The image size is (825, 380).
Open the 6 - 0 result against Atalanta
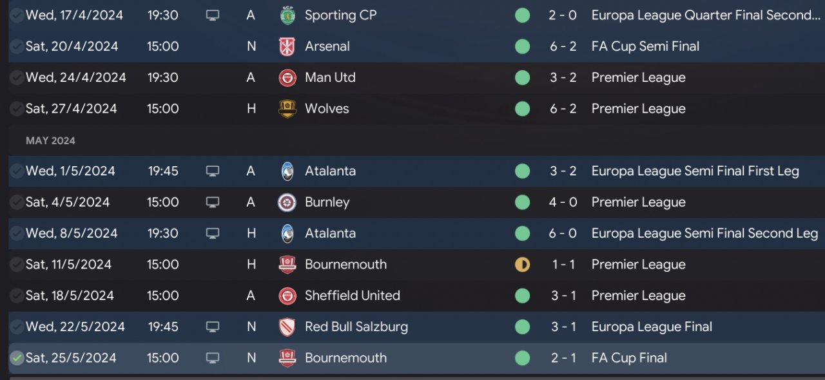coord(563,233)
